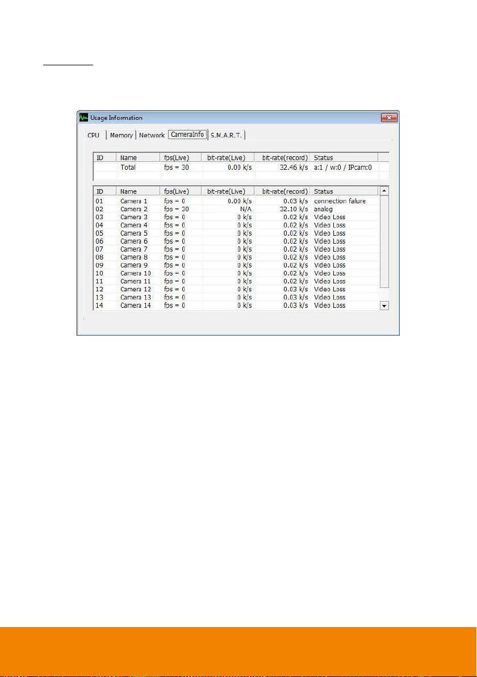Select Camera 9 row
This screenshot has height=677, width=477.
tap(237, 265)
